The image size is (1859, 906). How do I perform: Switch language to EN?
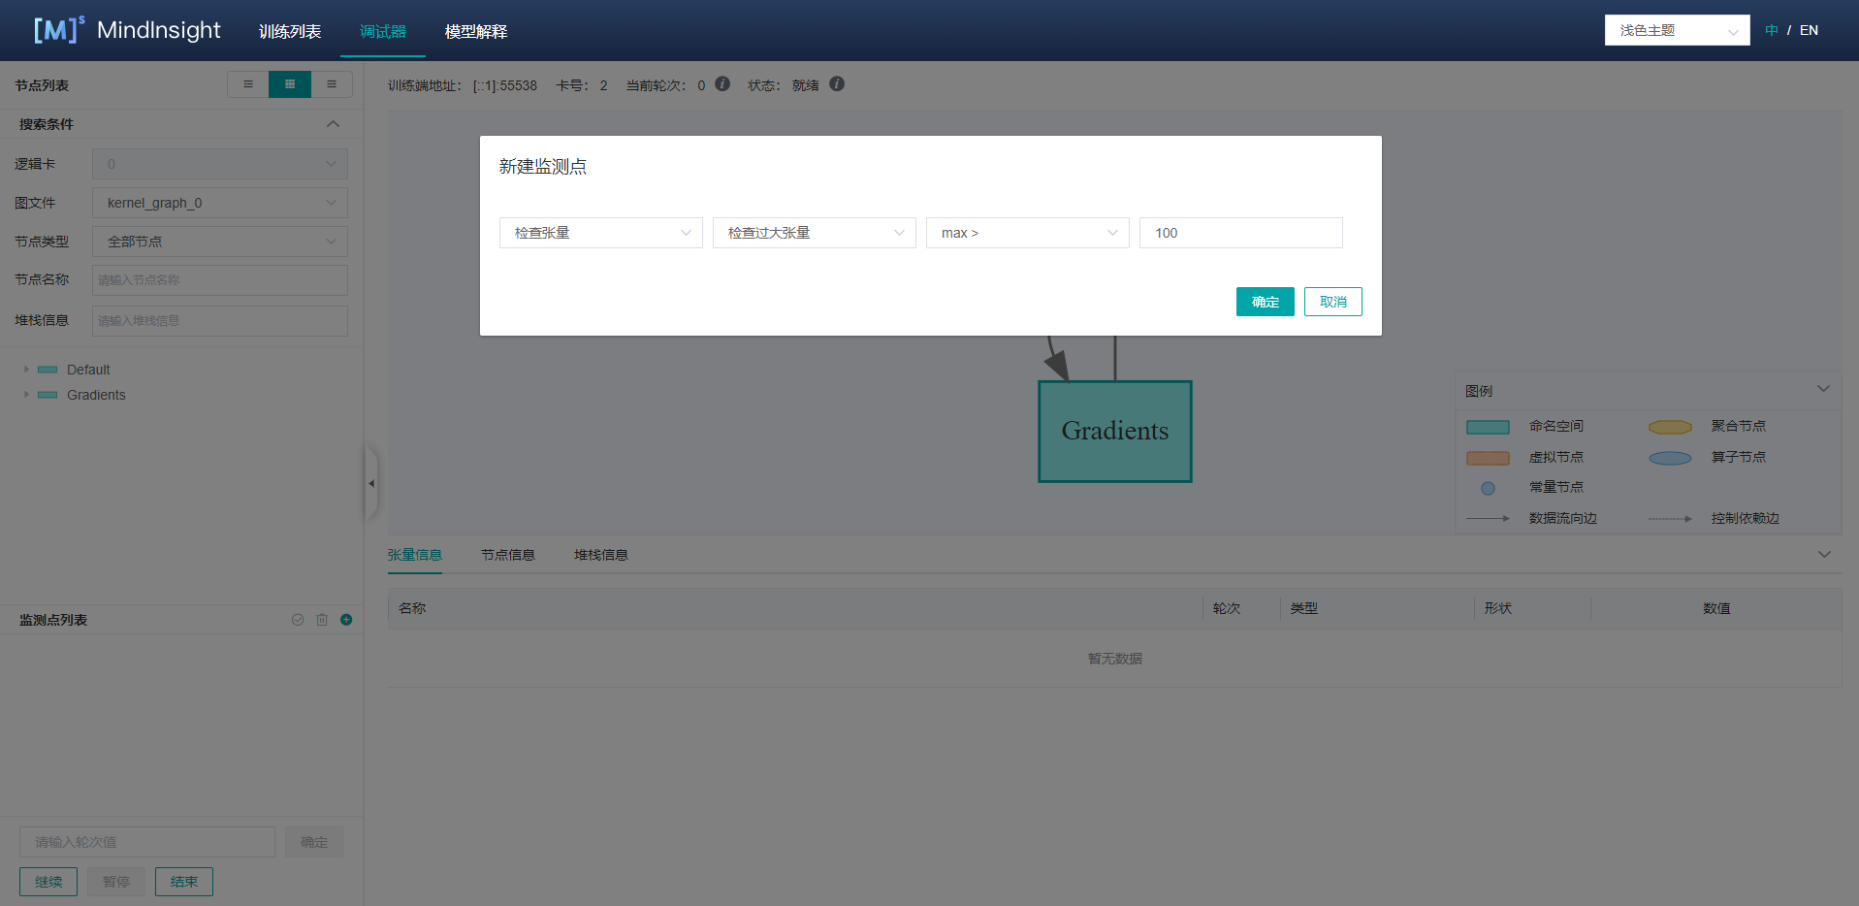click(1809, 30)
